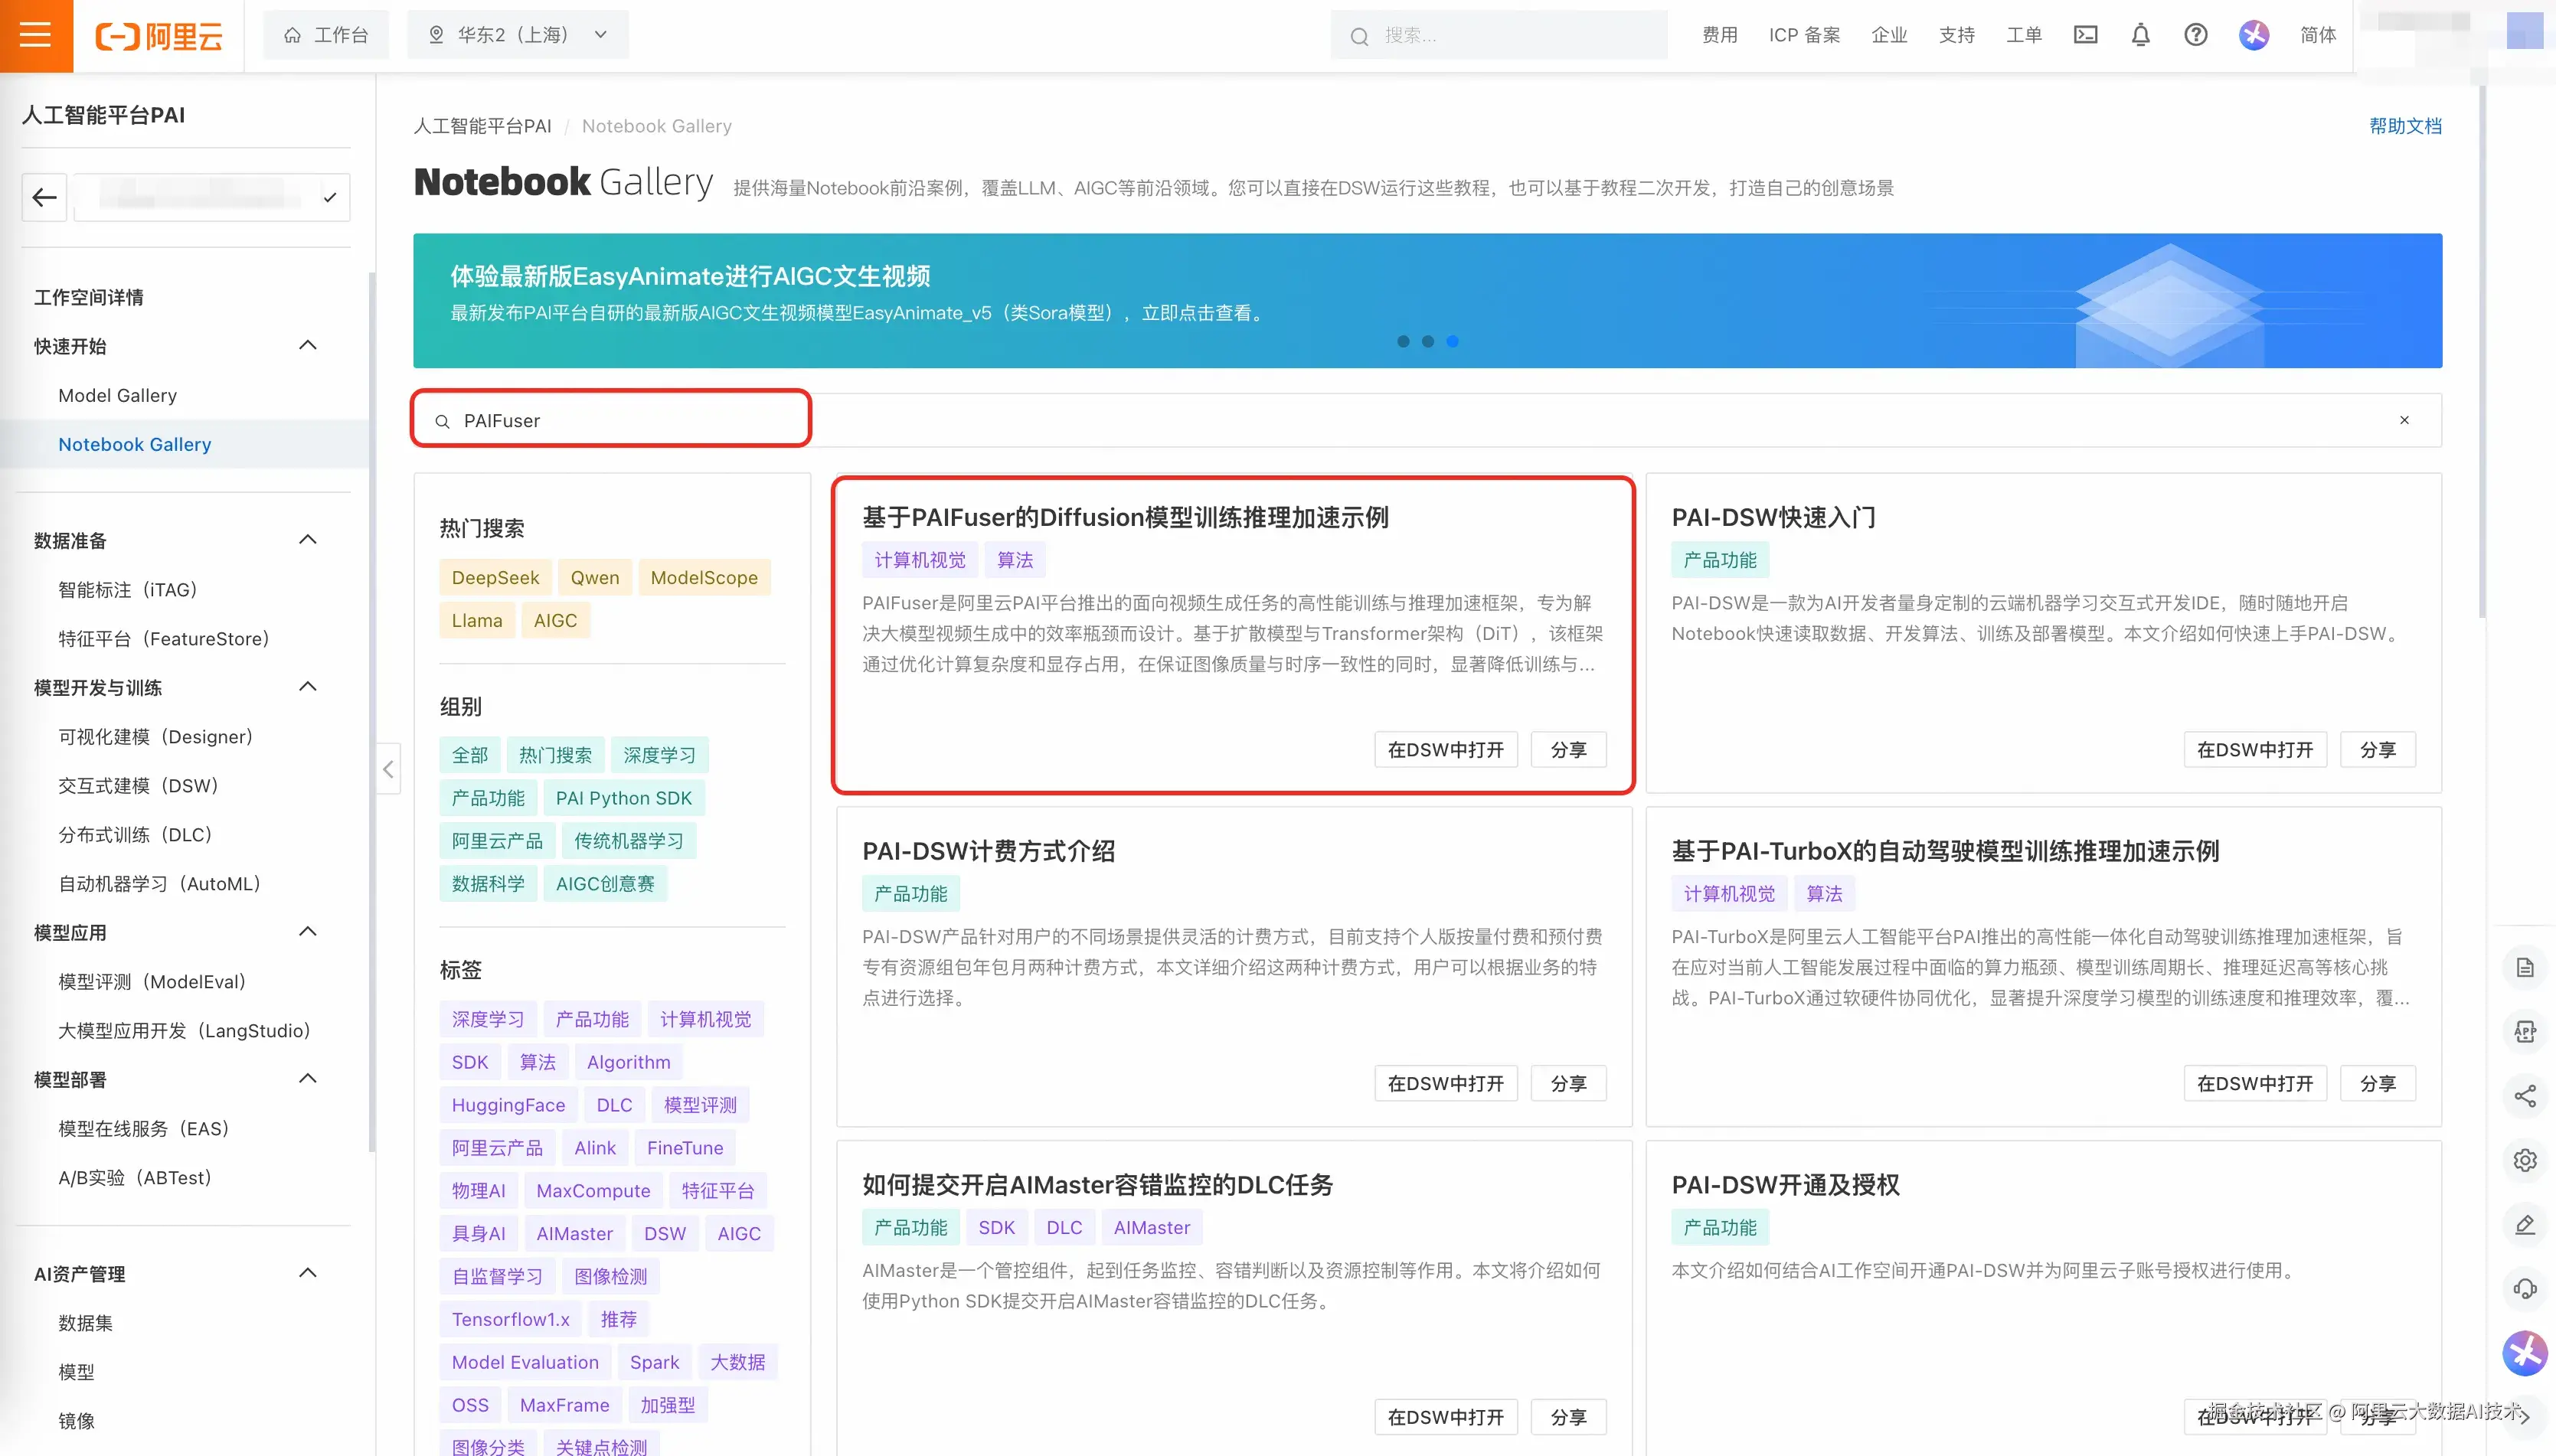Open the 帮助文档 link
This screenshot has height=1456, width=2556.
(x=2405, y=125)
